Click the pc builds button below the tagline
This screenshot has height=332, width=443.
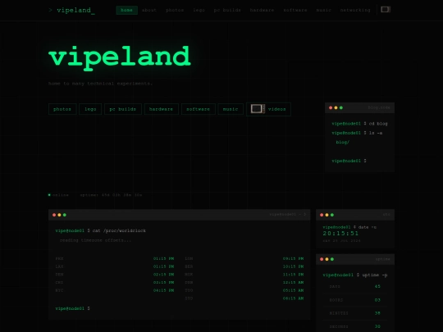(123, 109)
